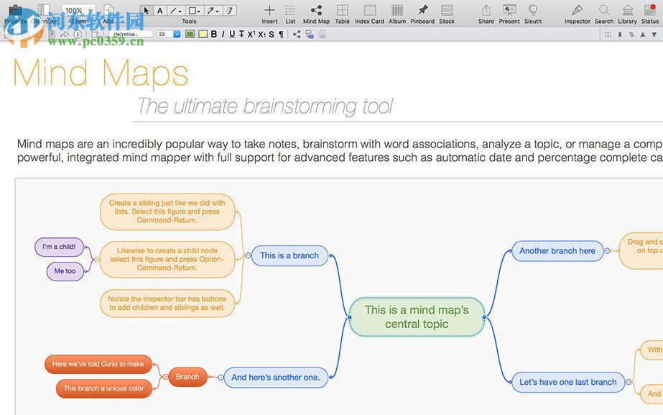Select the Eraser tool
Screen dimensions: 663x415
tap(228, 10)
